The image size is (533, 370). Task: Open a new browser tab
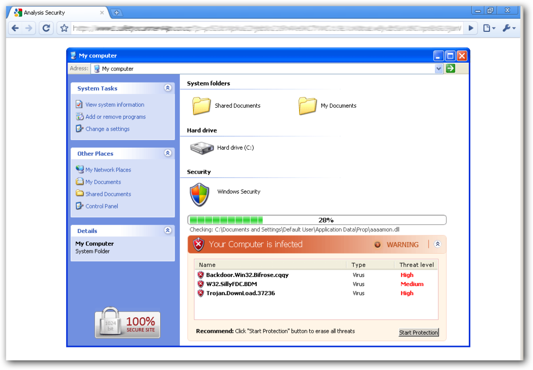116,13
